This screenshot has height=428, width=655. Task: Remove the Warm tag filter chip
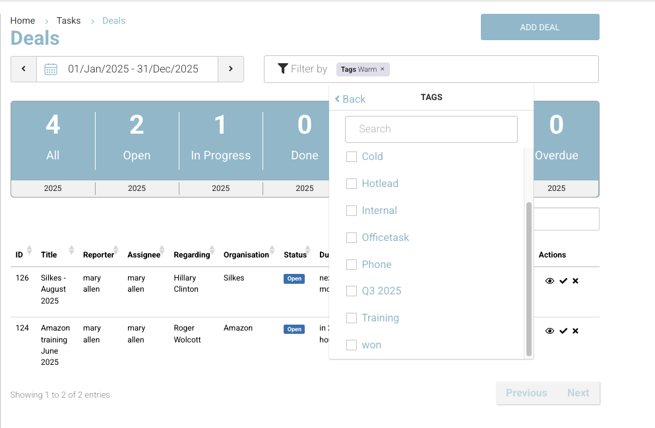383,69
